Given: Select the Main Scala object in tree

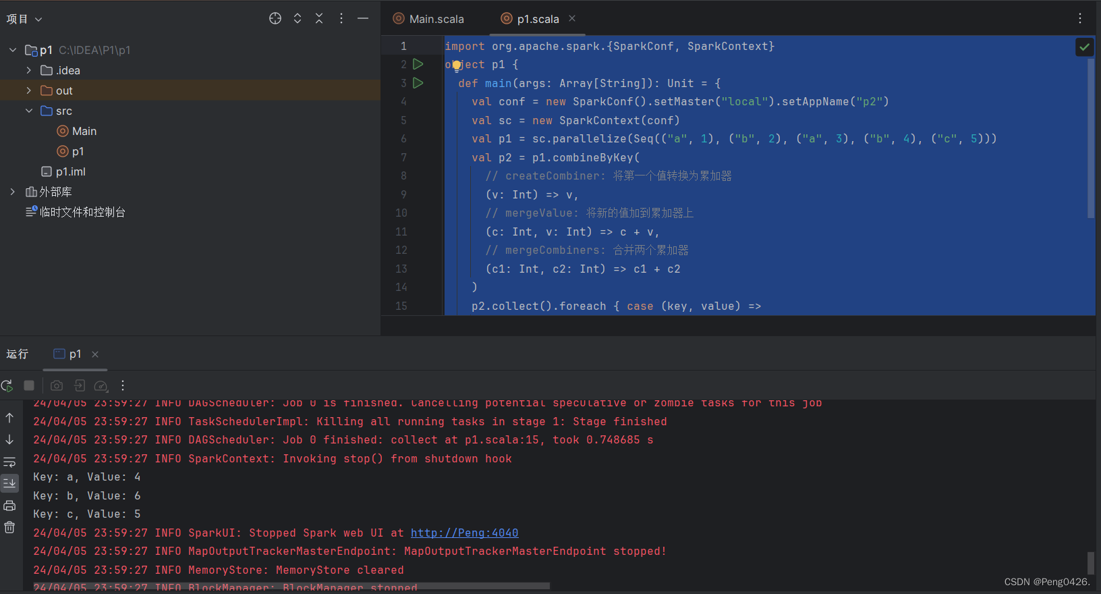Looking at the screenshot, I should pyautogui.click(x=77, y=131).
